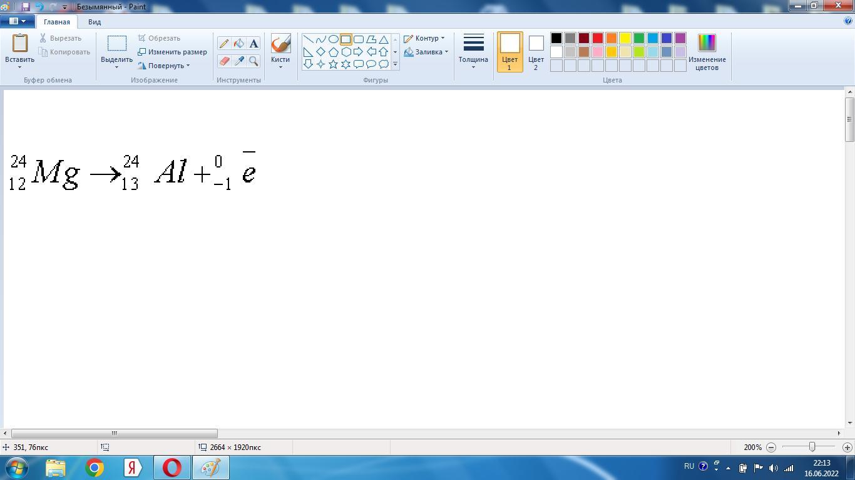Choose the Diamond shape
Image resolution: width=855 pixels, height=480 pixels.
coord(320,52)
